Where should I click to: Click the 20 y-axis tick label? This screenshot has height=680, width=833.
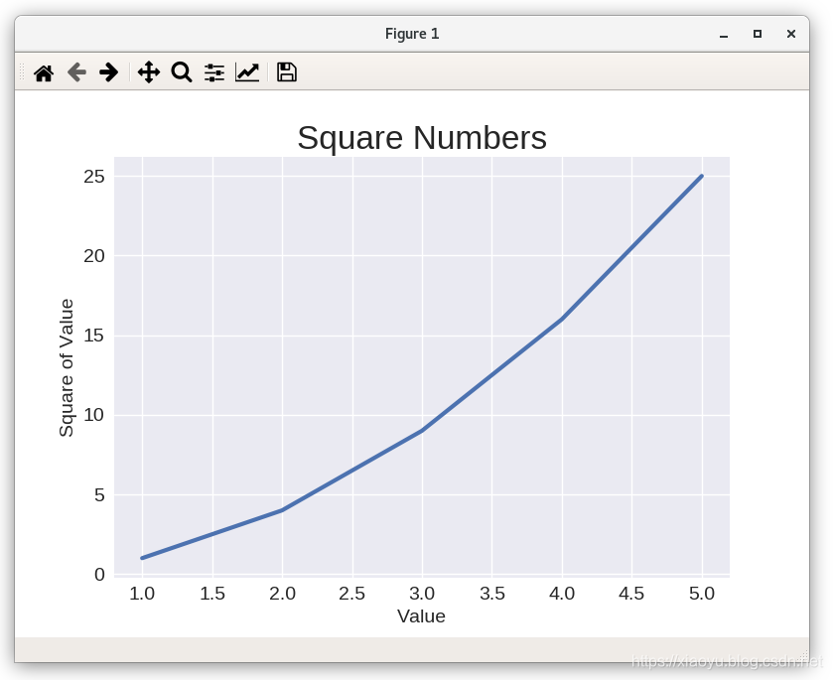94,256
